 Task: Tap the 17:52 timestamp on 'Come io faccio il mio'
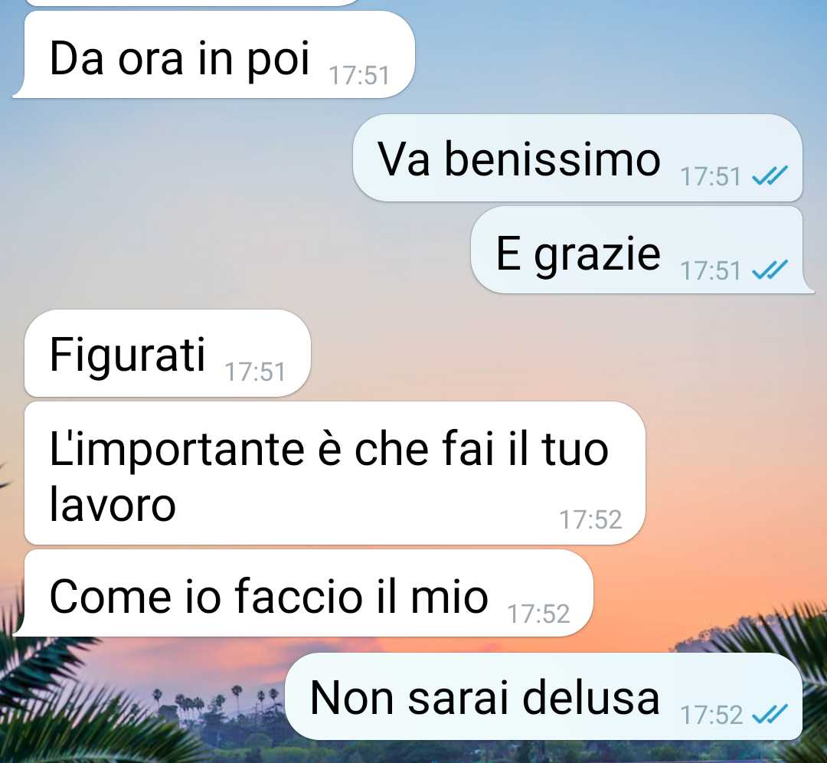point(538,614)
